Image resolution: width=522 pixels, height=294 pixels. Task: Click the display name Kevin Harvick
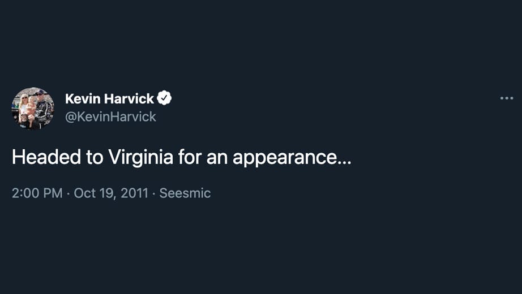click(x=109, y=98)
